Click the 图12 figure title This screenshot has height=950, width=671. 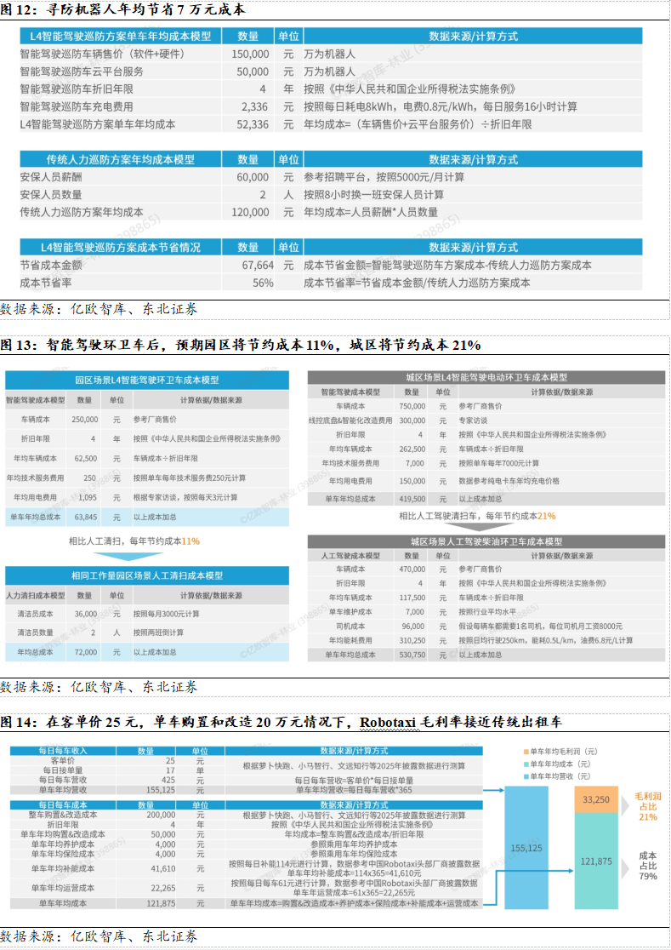tap(122, 10)
